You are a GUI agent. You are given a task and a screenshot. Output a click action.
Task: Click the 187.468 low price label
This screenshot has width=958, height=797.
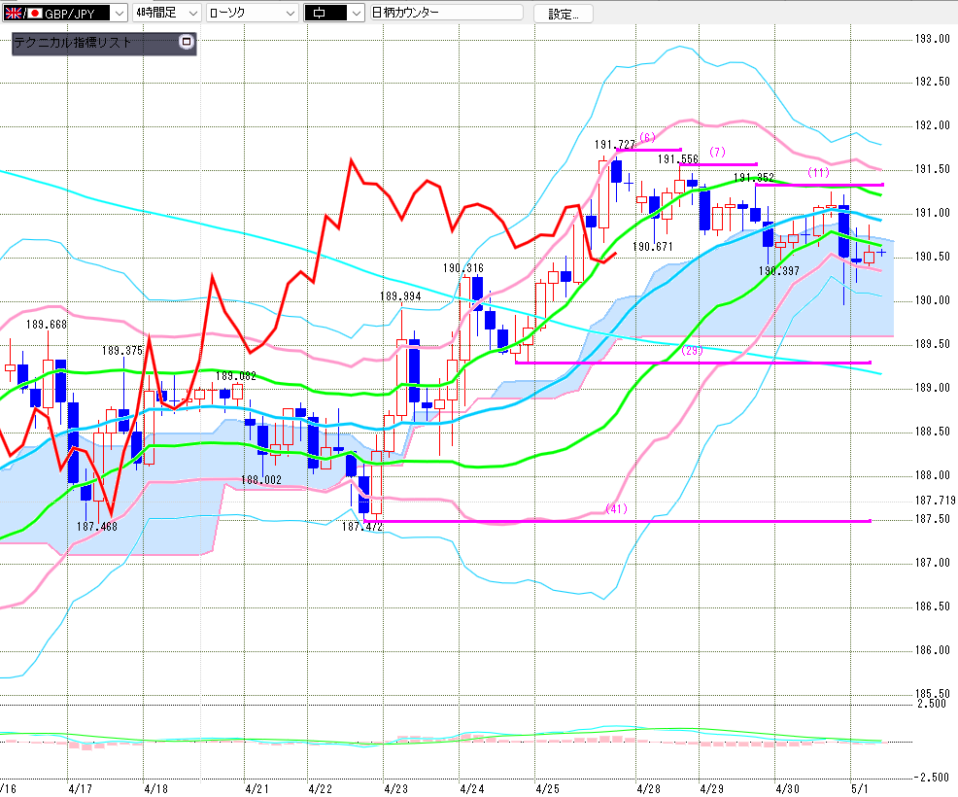pyautogui.click(x=97, y=526)
